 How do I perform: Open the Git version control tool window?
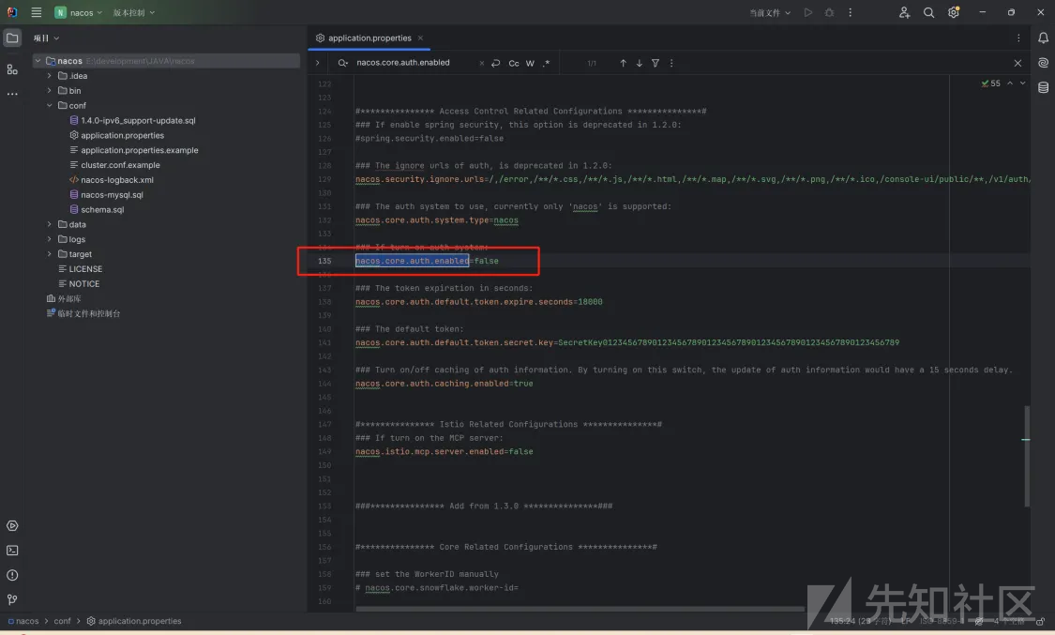point(12,599)
